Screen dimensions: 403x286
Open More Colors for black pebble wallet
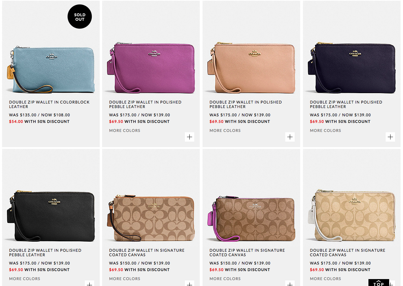pos(25,278)
